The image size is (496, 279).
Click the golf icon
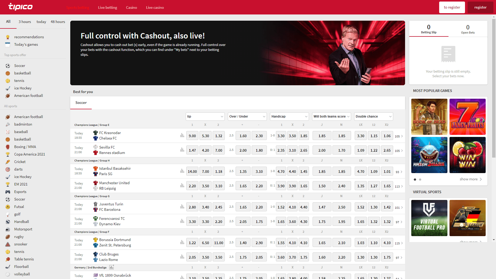click(x=8, y=214)
